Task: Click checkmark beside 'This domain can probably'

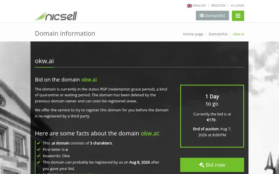Action: coord(38,162)
